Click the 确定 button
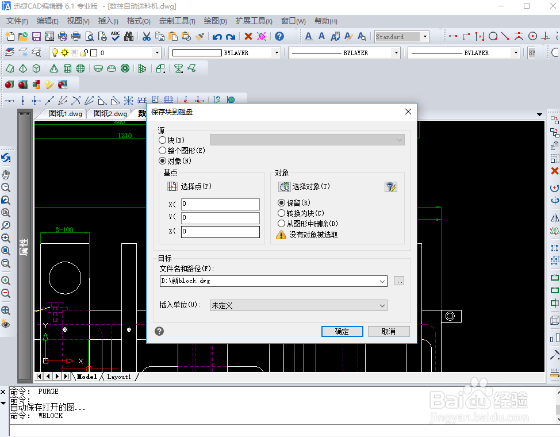The width and height of the screenshot is (560, 437). pos(342,331)
